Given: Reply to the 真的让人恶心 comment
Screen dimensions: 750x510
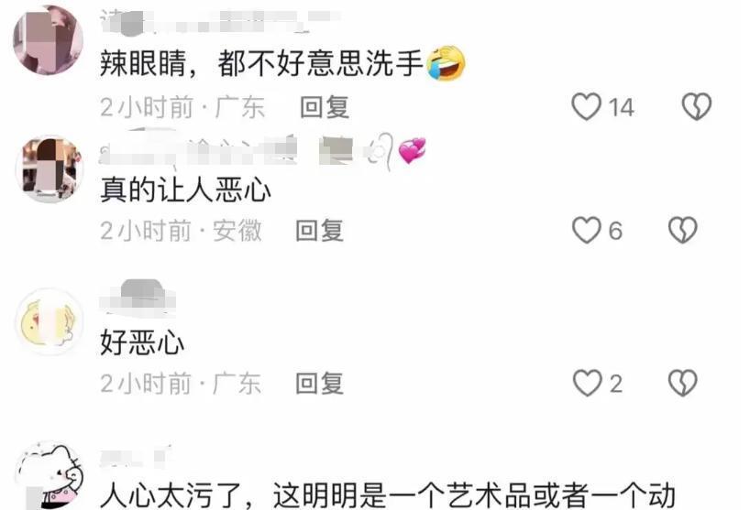Looking at the screenshot, I should coord(319,231).
